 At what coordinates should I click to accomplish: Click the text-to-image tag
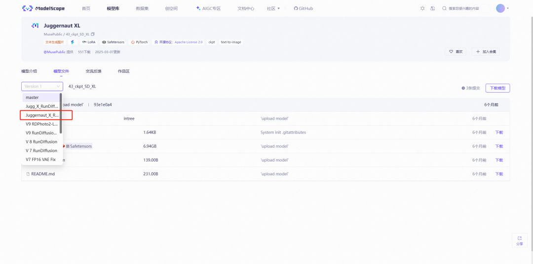pyautogui.click(x=231, y=42)
